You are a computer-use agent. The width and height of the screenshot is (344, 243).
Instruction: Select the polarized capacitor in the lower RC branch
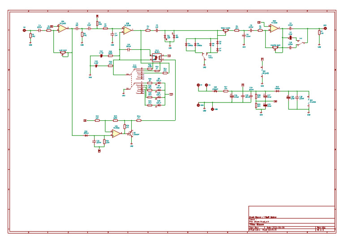click(96, 66)
